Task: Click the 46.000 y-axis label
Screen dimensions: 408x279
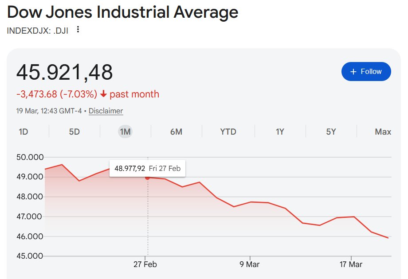Action: click(x=30, y=236)
